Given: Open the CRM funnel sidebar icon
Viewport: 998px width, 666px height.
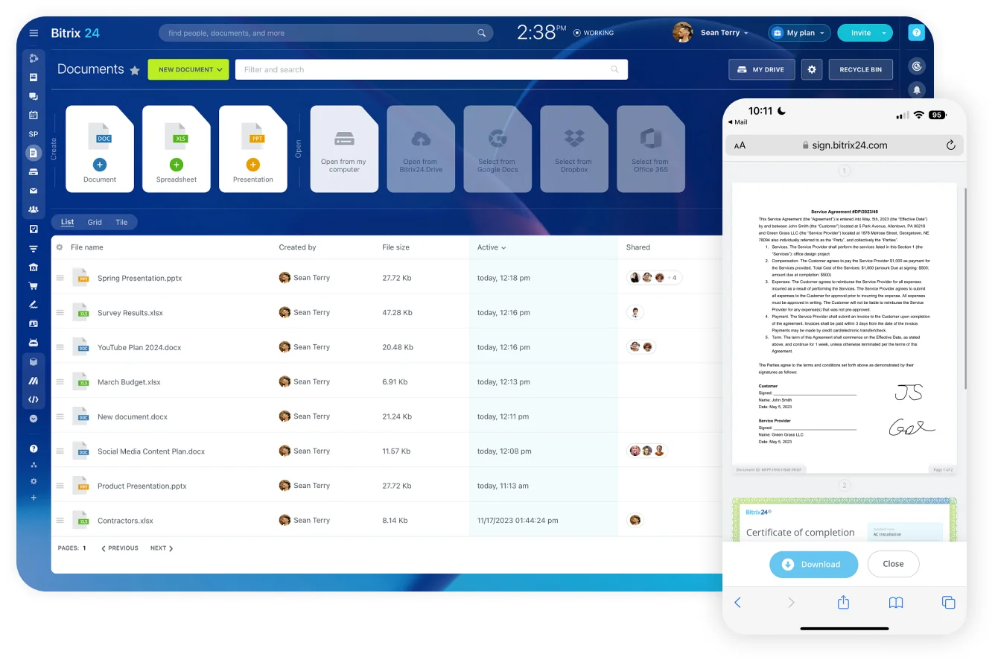Looking at the screenshot, I should [x=34, y=249].
